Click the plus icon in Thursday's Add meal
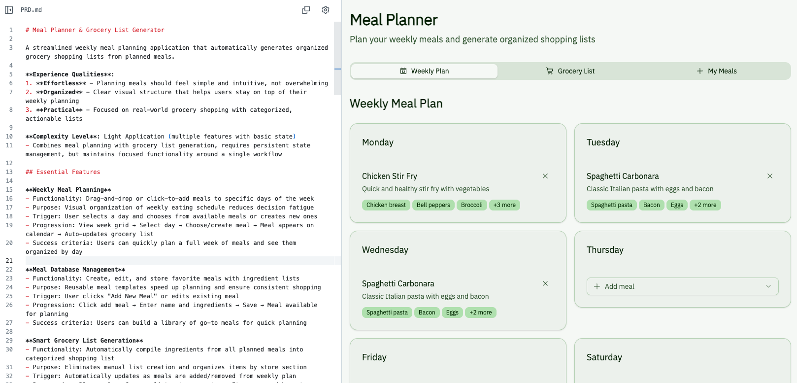The image size is (797, 383). tap(597, 286)
